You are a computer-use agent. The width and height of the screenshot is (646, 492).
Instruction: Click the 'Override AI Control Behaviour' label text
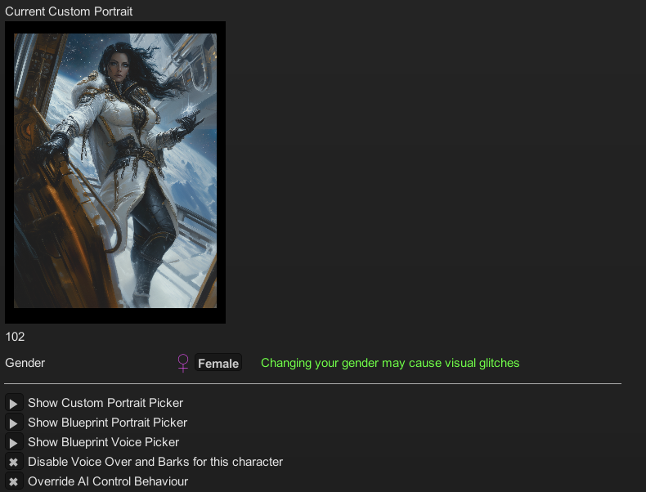coord(108,481)
